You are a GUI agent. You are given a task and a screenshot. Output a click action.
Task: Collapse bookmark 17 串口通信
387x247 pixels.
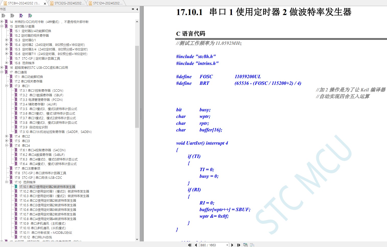[2, 72]
